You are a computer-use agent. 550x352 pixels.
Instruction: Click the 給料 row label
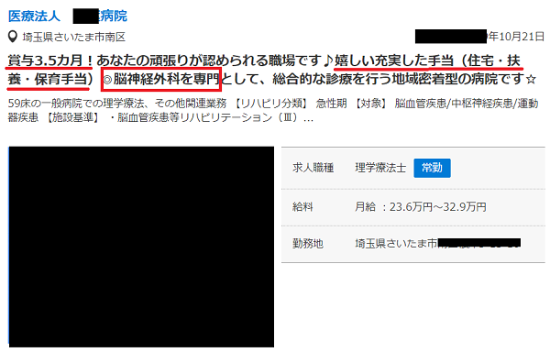click(302, 207)
